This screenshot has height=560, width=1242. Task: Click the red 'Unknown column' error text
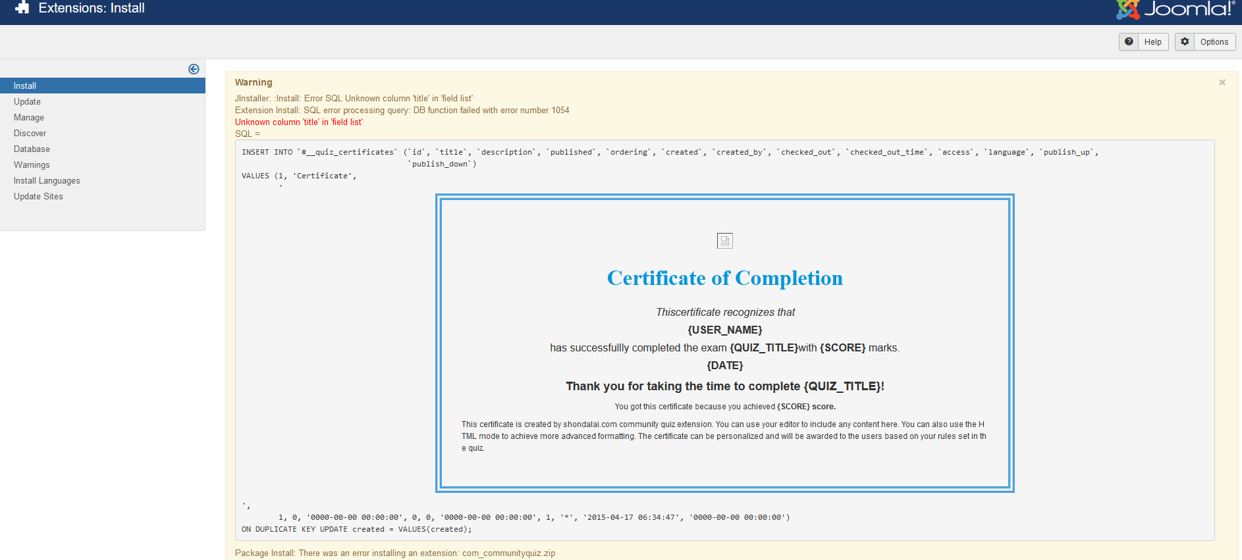pyautogui.click(x=298, y=122)
